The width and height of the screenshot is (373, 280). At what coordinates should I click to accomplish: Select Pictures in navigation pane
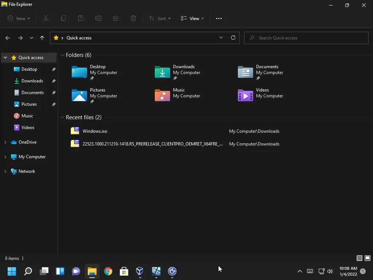click(x=29, y=104)
